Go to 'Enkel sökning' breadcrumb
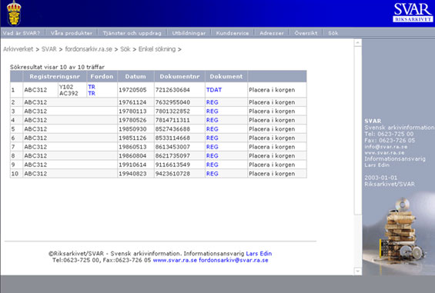The width and height of the screenshot is (435, 293). click(x=157, y=49)
